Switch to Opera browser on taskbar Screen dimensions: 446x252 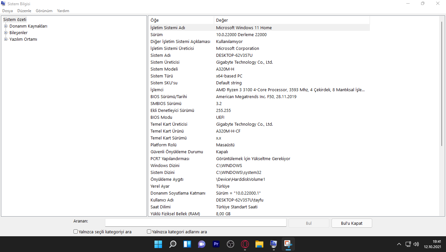click(x=245, y=244)
